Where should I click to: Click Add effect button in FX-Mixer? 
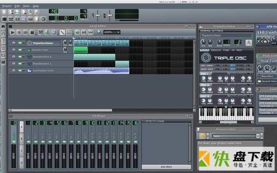[166, 167]
